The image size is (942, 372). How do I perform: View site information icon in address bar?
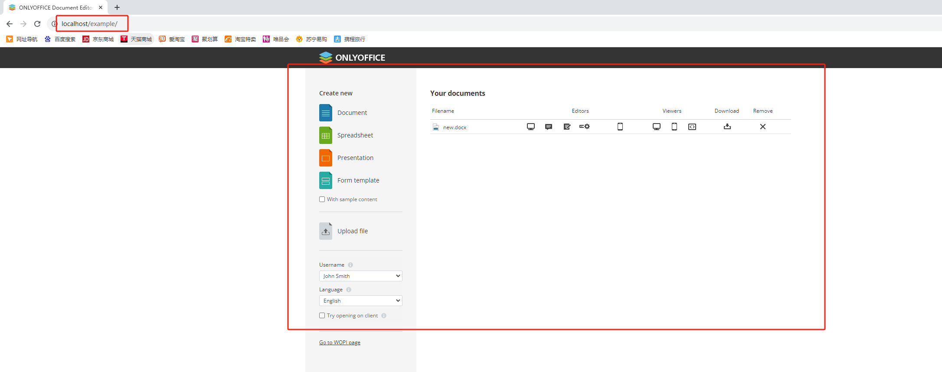point(54,24)
